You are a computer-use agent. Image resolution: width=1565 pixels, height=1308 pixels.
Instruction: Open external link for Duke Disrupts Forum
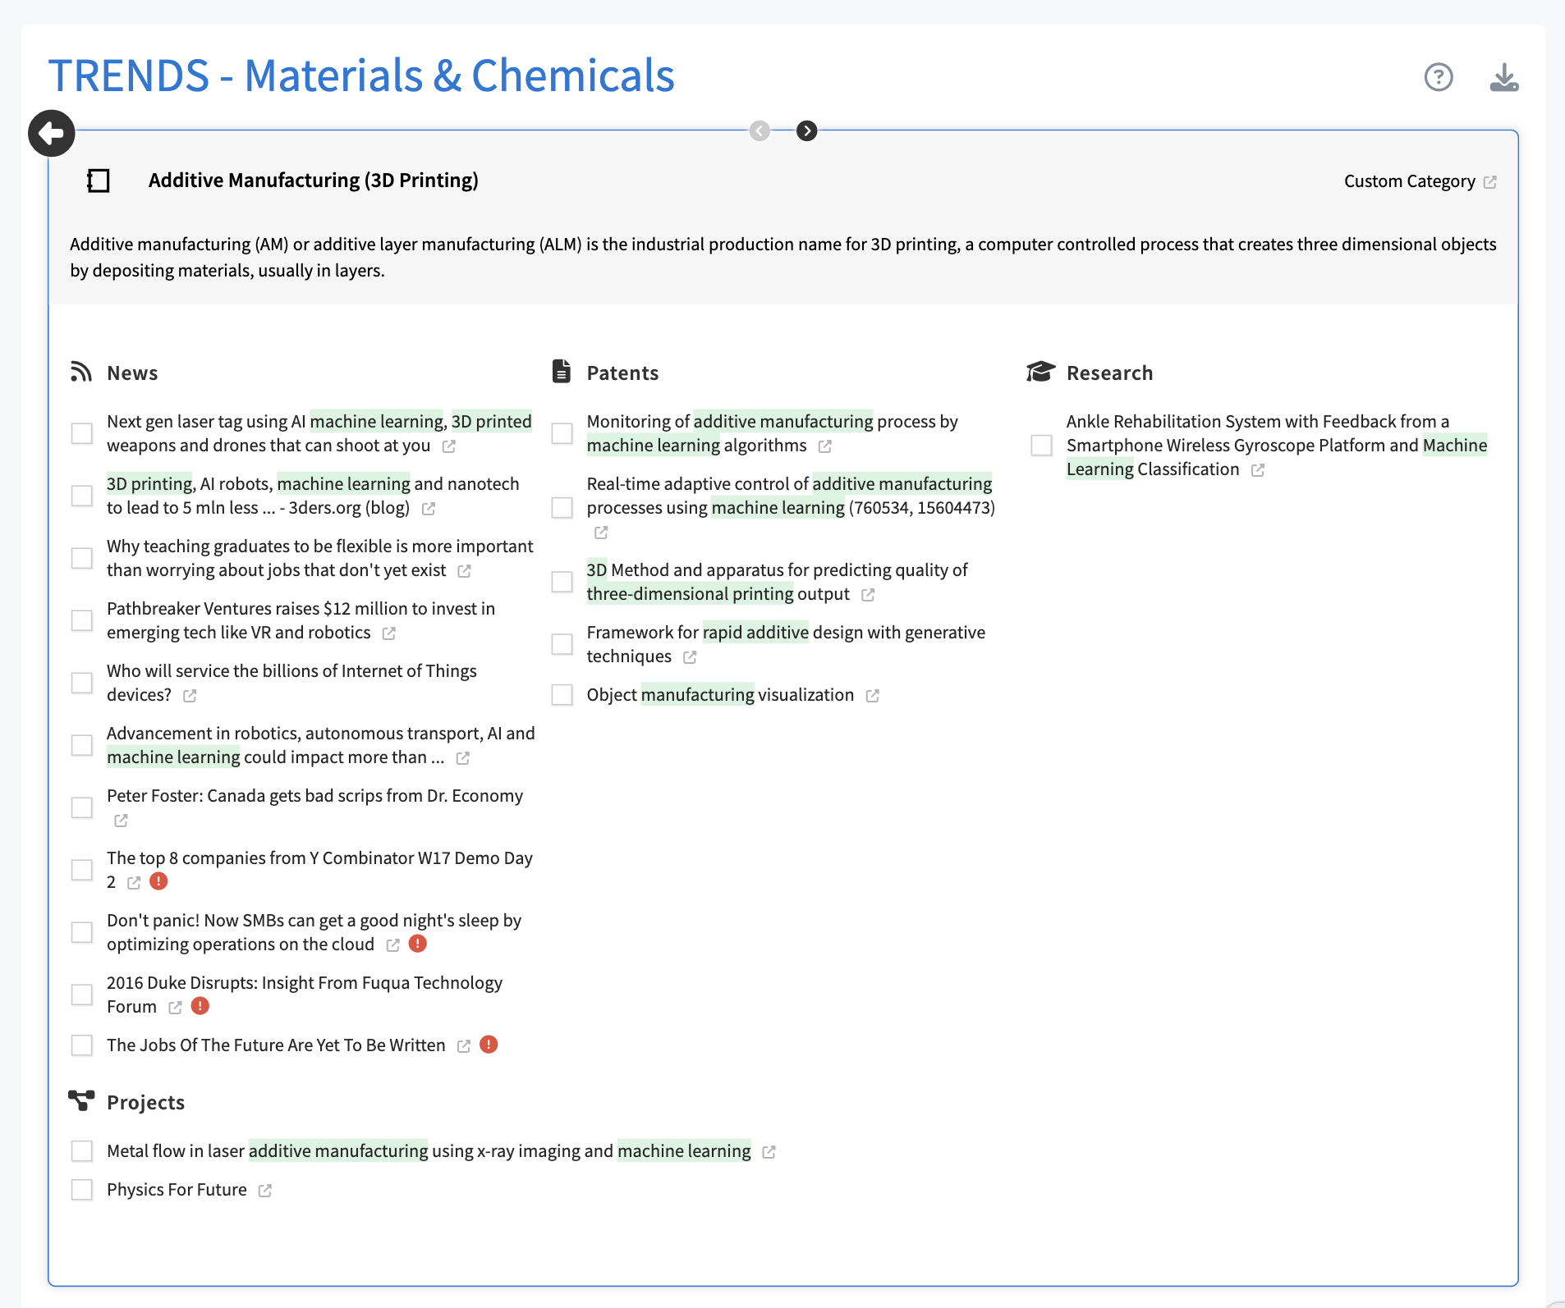[x=175, y=1008]
